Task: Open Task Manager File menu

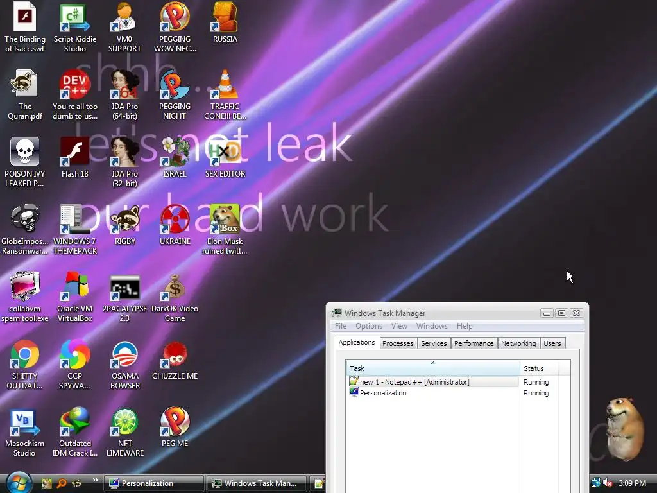Action: (341, 325)
